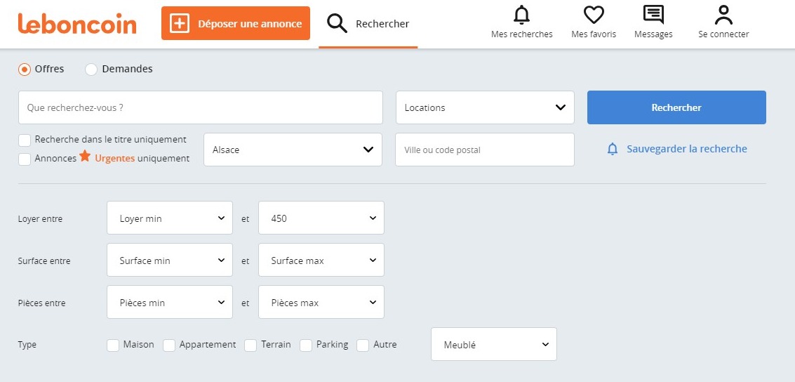Open the Locations category dropdown
795x382 pixels.
pyautogui.click(x=485, y=107)
